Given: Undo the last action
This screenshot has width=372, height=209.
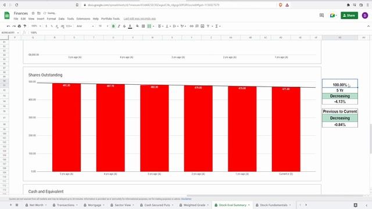Looking at the screenshot, I should 9,26.
